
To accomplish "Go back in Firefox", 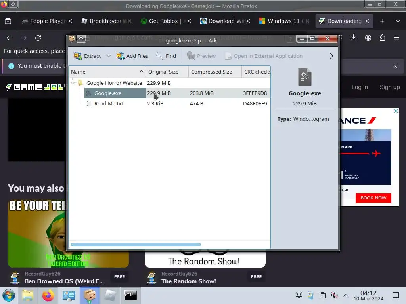I will (x=10, y=38).
